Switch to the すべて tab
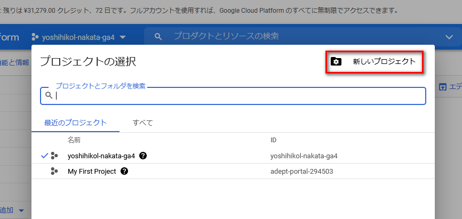Image resolution: width=462 pixels, height=219 pixels. coord(143,123)
